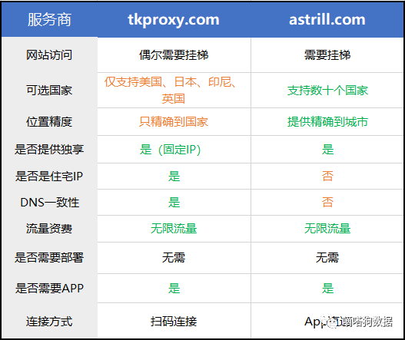The width and height of the screenshot is (405, 340).
Task: Select astrill.com's 无限流量 cell
Action: point(327,229)
